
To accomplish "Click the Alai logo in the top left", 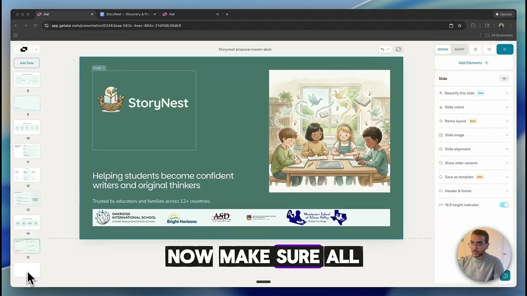I will tap(24, 49).
